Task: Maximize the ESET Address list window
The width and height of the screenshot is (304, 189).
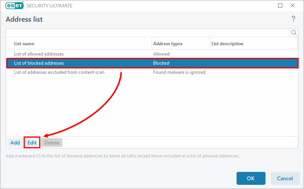Action: pos(280,6)
